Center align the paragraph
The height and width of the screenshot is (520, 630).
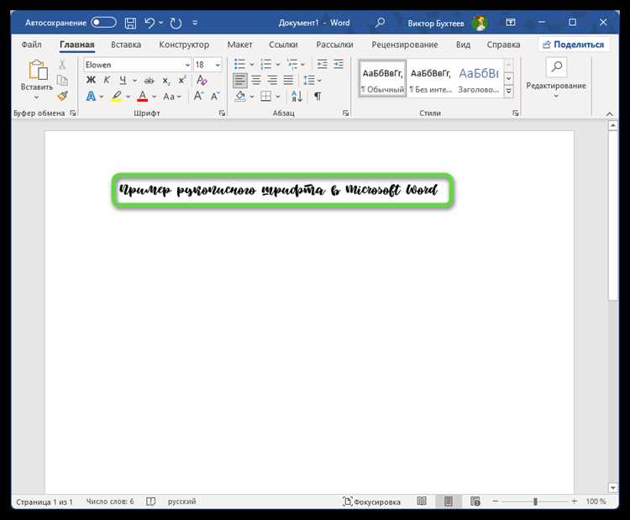(256, 80)
